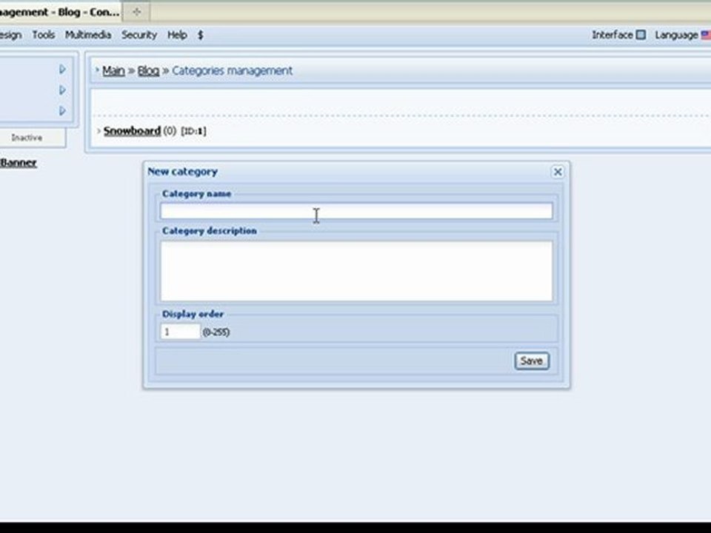The width and height of the screenshot is (711, 533).
Task: Click the Language flag icon
Action: tap(706, 35)
